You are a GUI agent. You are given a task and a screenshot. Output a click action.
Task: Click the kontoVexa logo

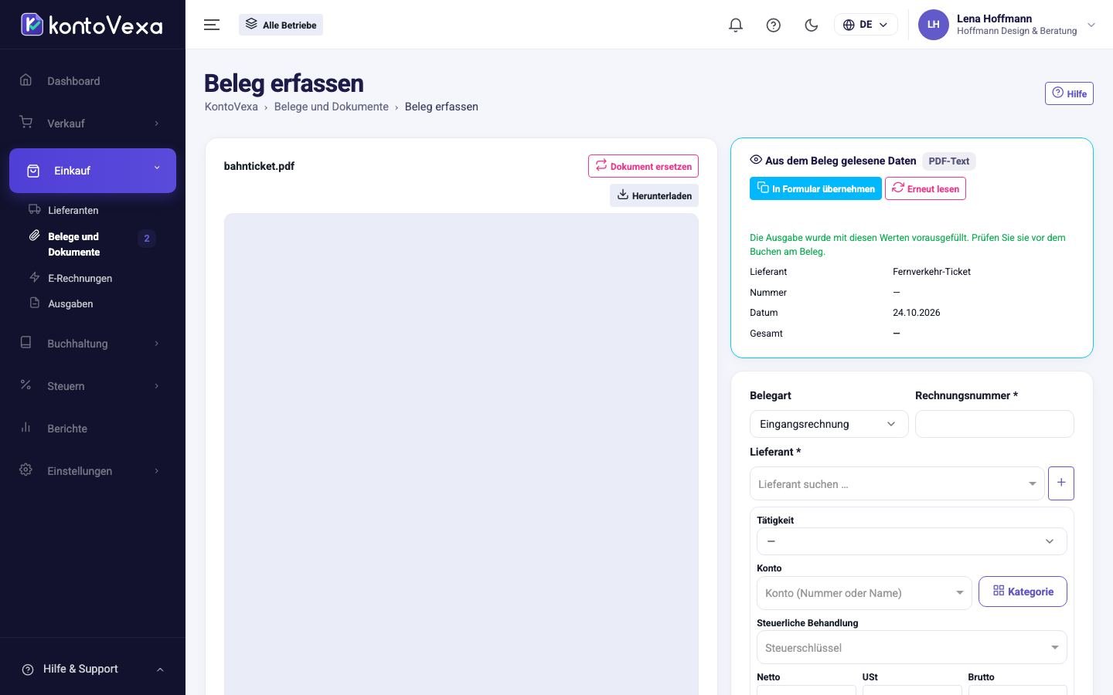[92, 25]
